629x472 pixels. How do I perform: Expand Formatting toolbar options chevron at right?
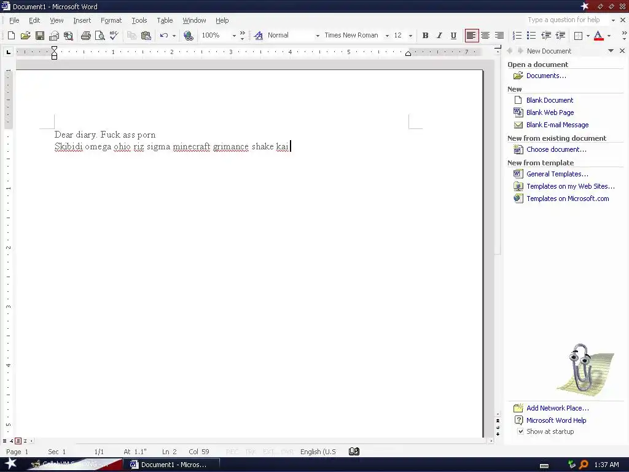pos(624,36)
